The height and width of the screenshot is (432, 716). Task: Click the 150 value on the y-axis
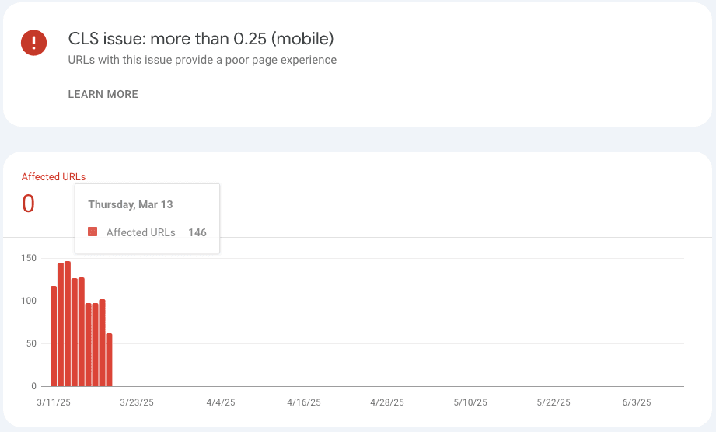pos(29,258)
